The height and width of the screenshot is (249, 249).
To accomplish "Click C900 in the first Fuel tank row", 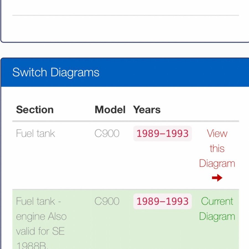I will pyautogui.click(x=107, y=134).
